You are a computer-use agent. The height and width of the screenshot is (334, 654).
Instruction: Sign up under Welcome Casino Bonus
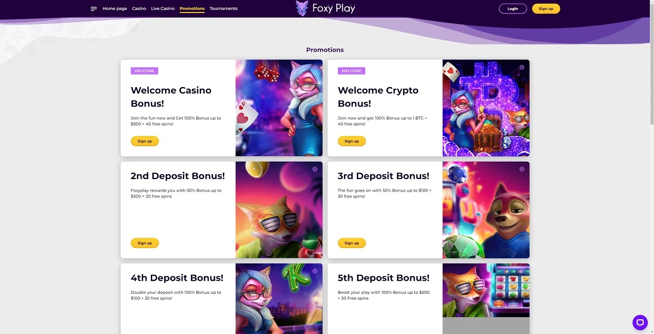tap(145, 141)
